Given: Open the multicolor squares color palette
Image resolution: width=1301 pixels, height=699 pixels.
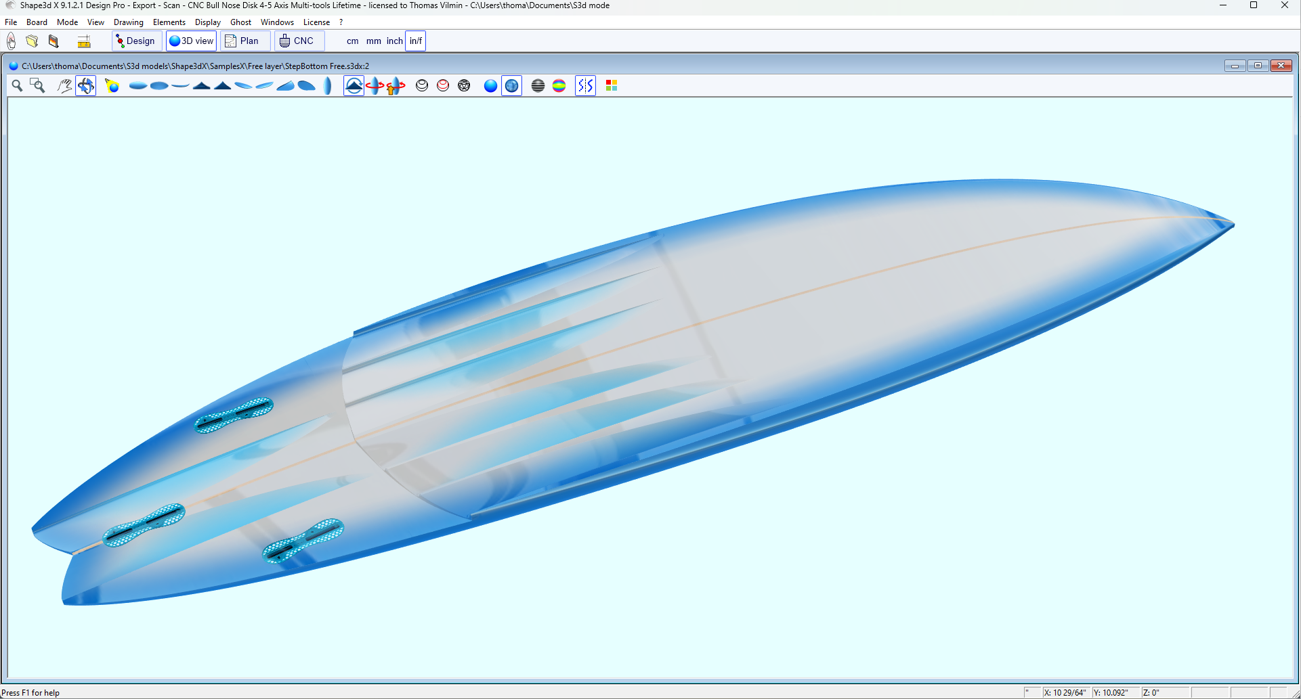Looking at the screenshot, I should point(612,86).
